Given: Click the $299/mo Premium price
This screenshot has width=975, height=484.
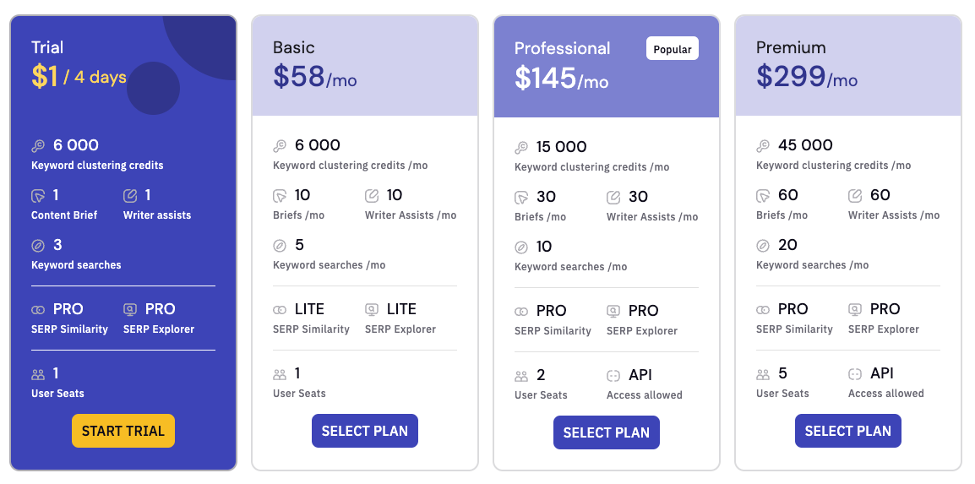Looking at the screenshot, I should pyautogui.click(x=806, y=77).
